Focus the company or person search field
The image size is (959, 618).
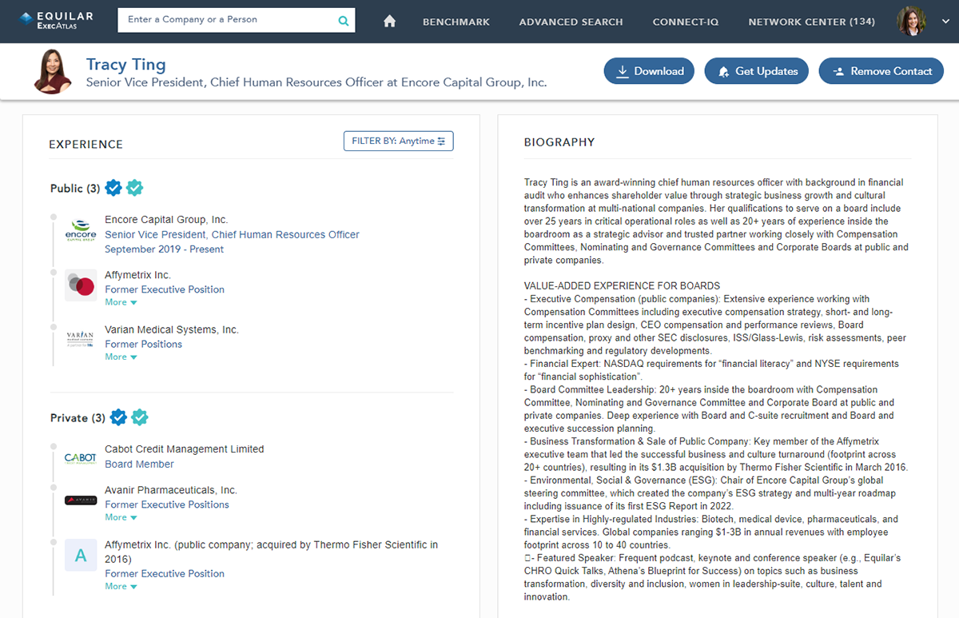[x=228, y=20]
